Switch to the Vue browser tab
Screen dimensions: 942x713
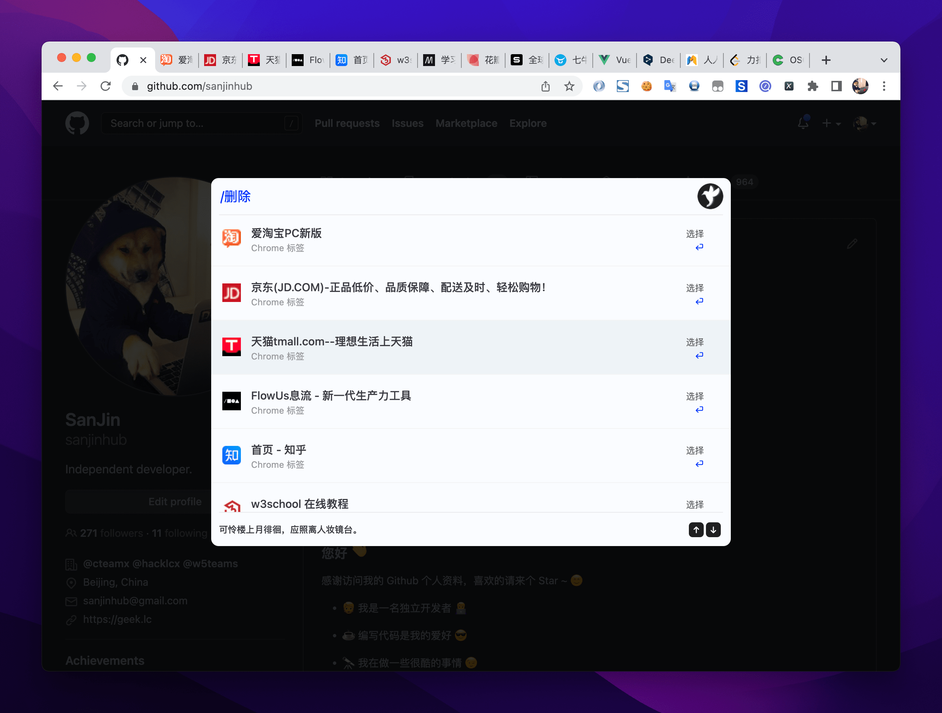pos(615,60)
